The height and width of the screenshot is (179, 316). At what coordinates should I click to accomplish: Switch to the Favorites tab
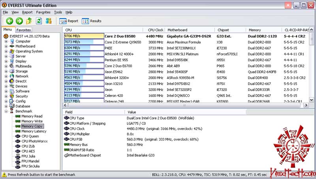(24, 30)
